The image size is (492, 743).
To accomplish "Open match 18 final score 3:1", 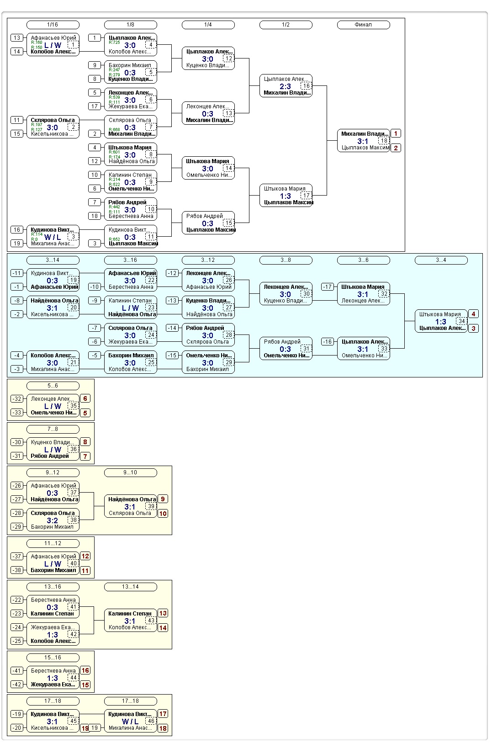I will tap(363, 141).
